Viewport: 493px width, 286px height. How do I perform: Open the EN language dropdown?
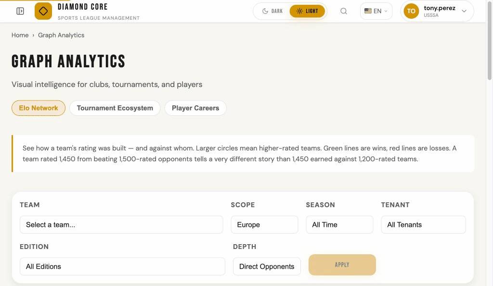point(376,11)
